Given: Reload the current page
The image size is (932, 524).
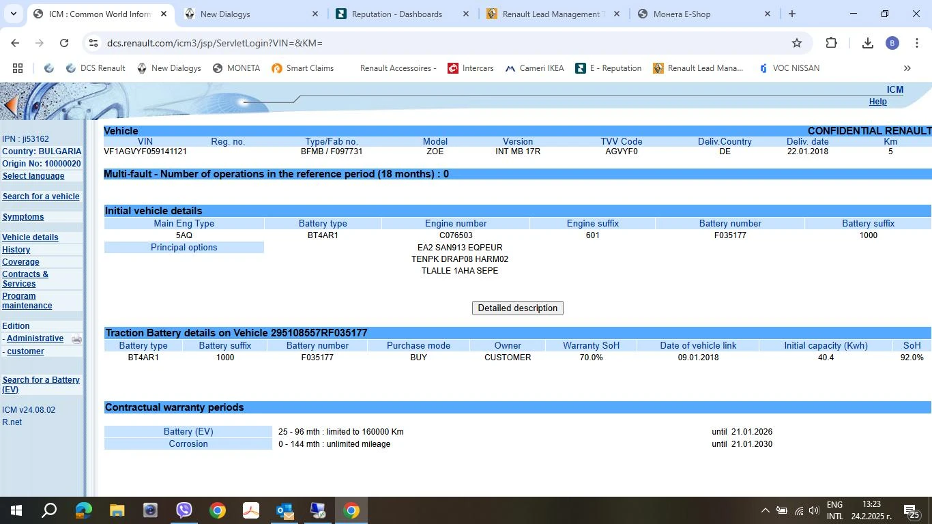Looking at the screenshot, I should point(64,43).
